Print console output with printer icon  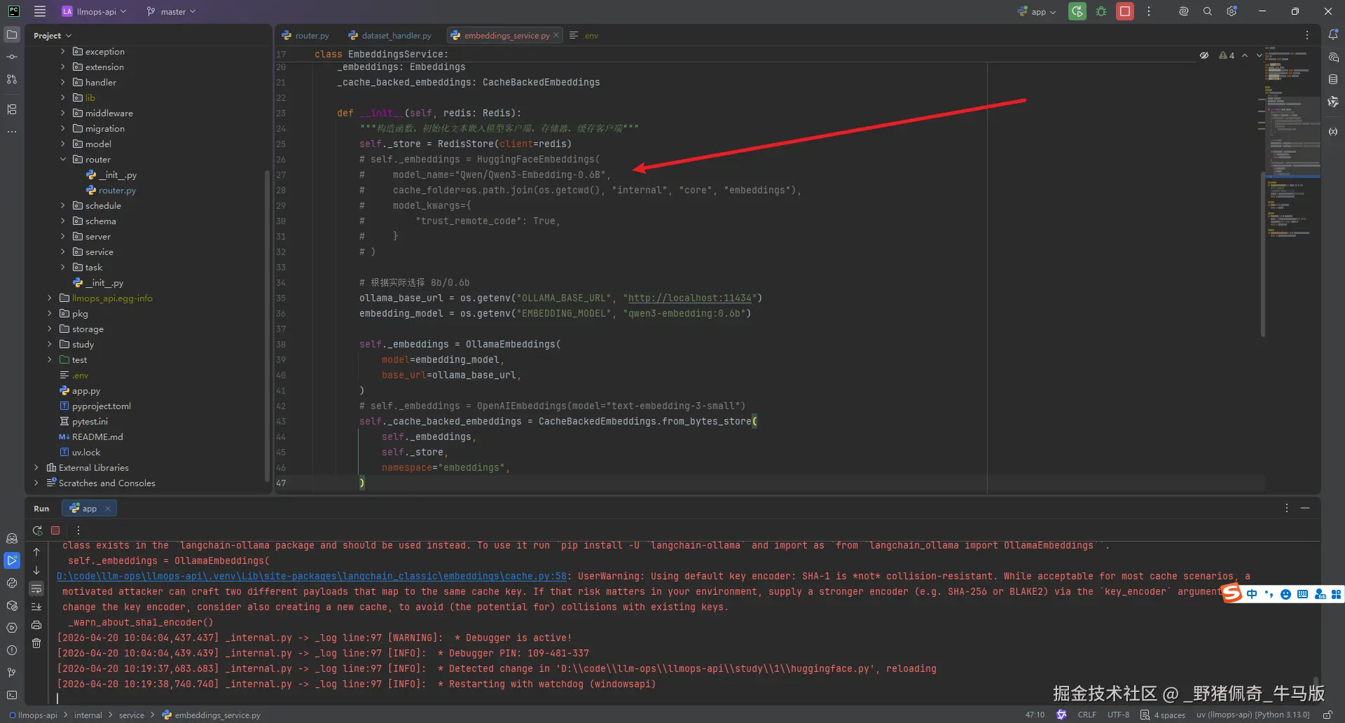[36, 625]
